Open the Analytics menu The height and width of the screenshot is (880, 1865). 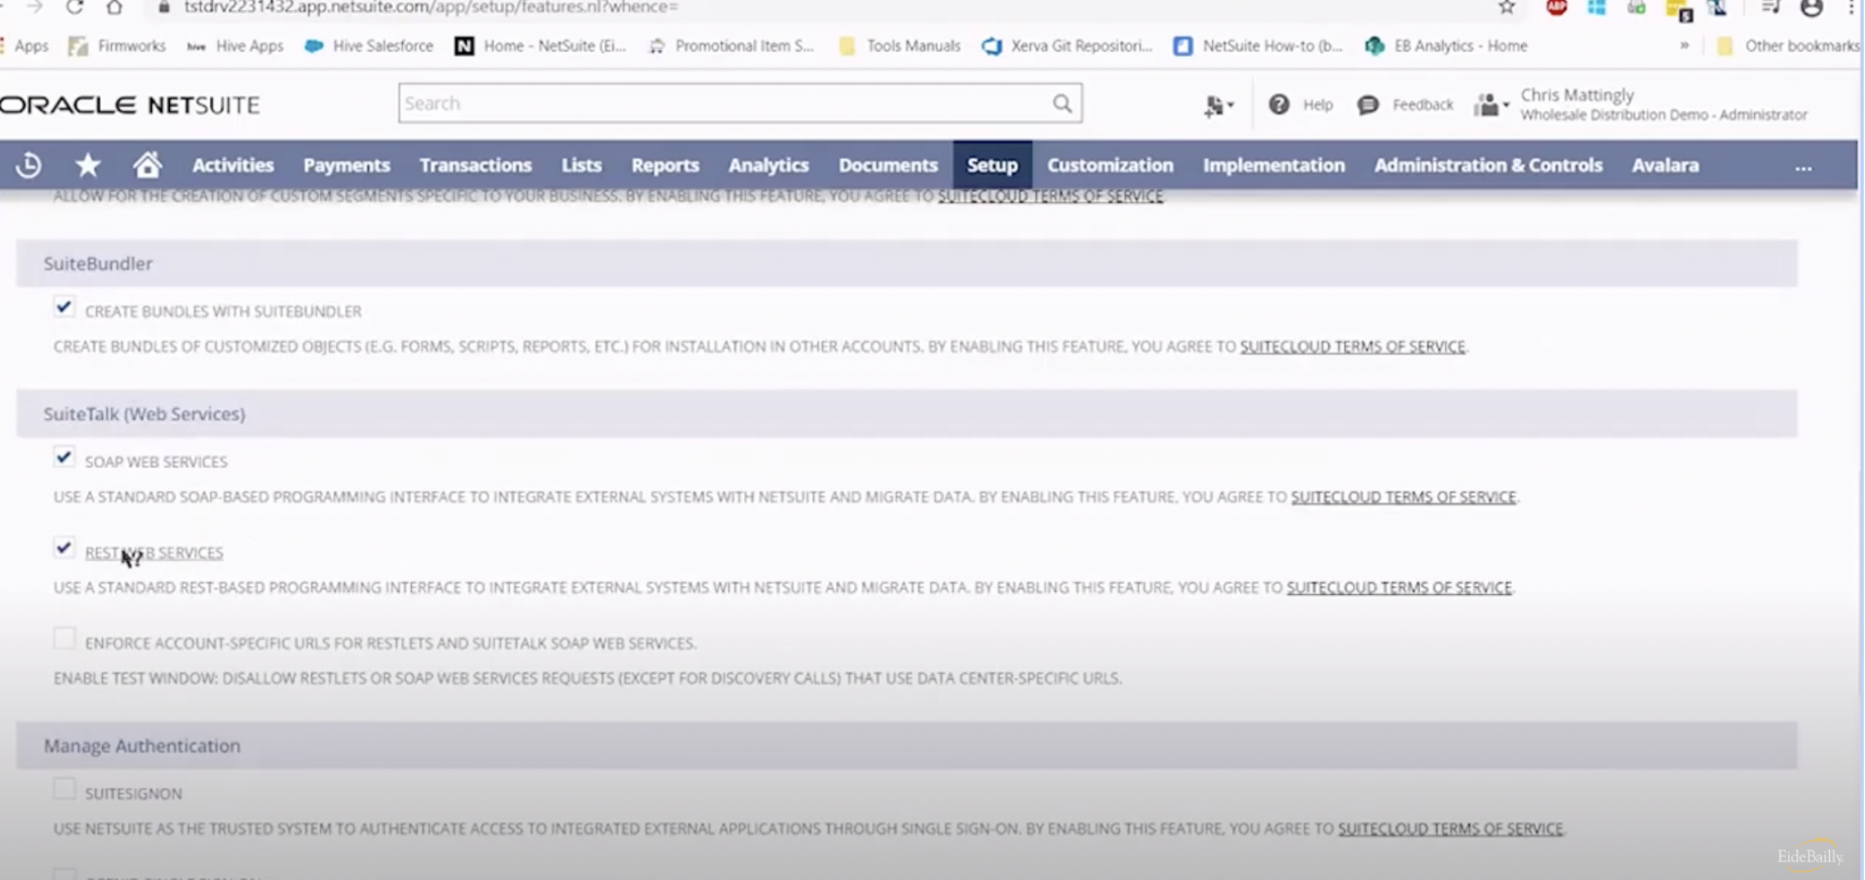769,165
